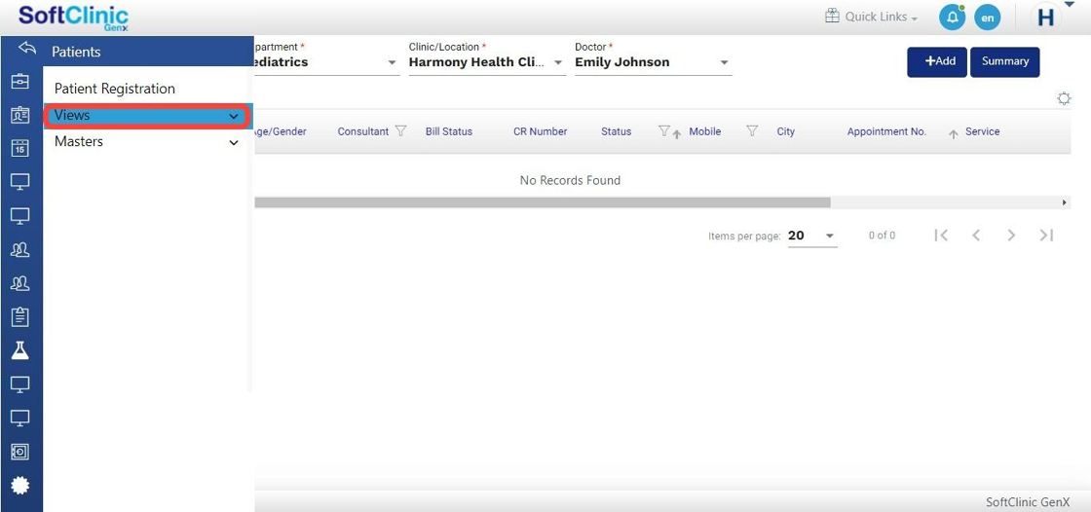The image size is (1091, 512).
Task: Click the City column header
Action: coord(785,131)
